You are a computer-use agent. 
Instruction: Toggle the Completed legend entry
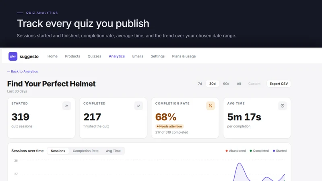pos(259,150)
